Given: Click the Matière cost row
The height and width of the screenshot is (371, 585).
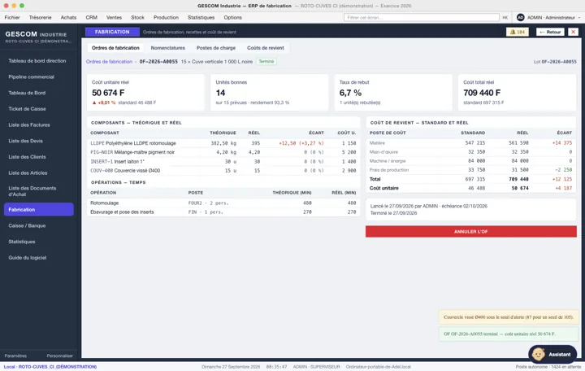Looking at the screenshot, I should click(x=470, y=143).
